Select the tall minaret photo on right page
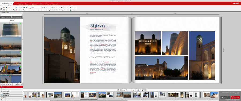The image size is (241, 101). 202,55
